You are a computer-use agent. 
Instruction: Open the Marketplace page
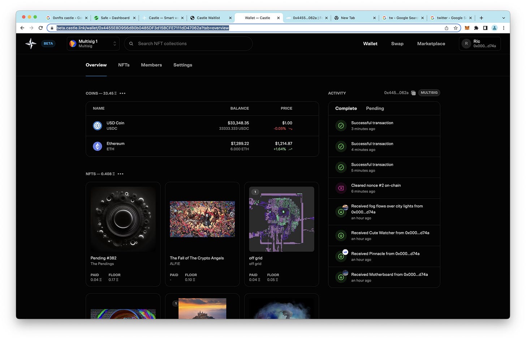431,44
